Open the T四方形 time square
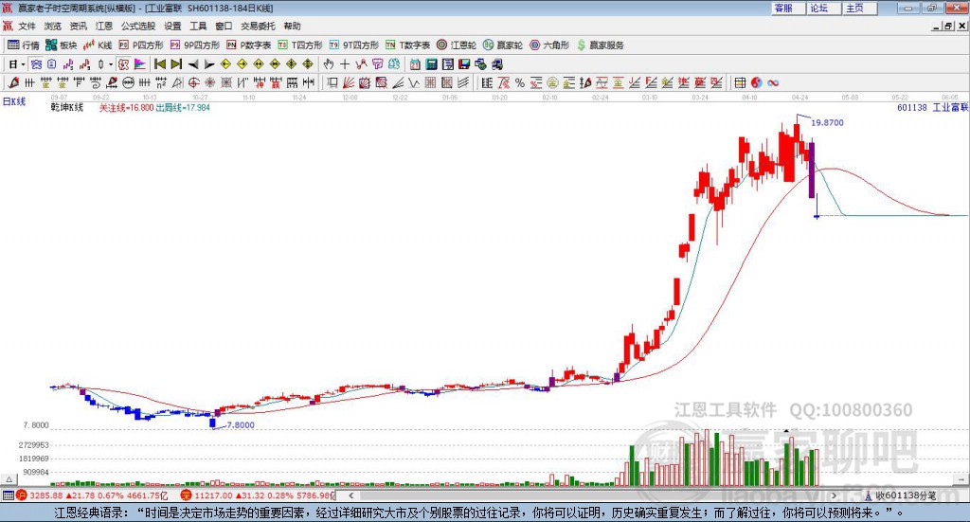970x522 pixels. tap(300, 45)
